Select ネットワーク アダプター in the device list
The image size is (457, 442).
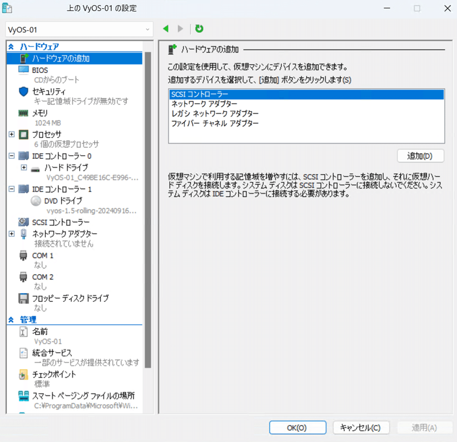(306, 104)
